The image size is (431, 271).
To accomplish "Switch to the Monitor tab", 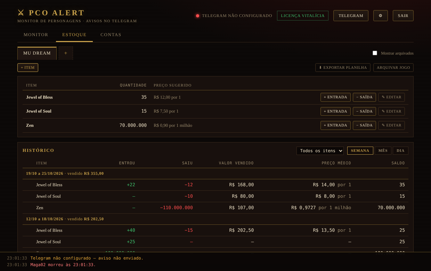I will tap(36, 35).
